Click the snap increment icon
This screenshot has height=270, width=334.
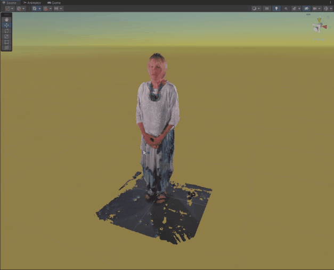point(56,9)
